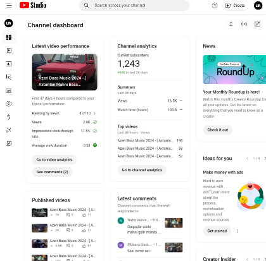Open Audio library in sidebar
This screenshot has height=261, width=266.
[9, 143]
